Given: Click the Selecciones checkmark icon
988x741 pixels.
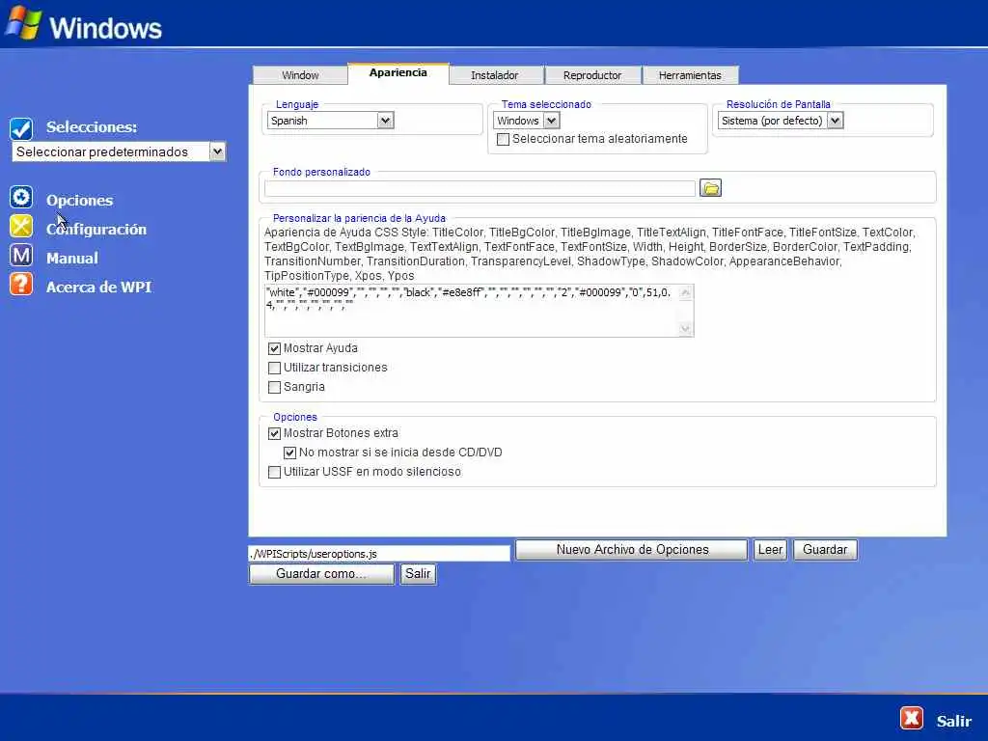Looking at the screenshot, I should [21, 128].
